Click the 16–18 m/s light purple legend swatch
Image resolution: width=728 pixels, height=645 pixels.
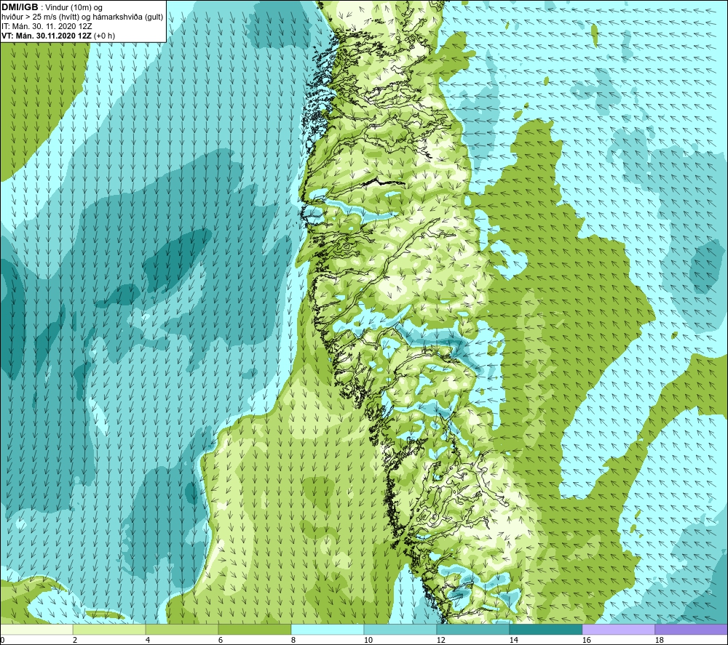tap(618, 629)
